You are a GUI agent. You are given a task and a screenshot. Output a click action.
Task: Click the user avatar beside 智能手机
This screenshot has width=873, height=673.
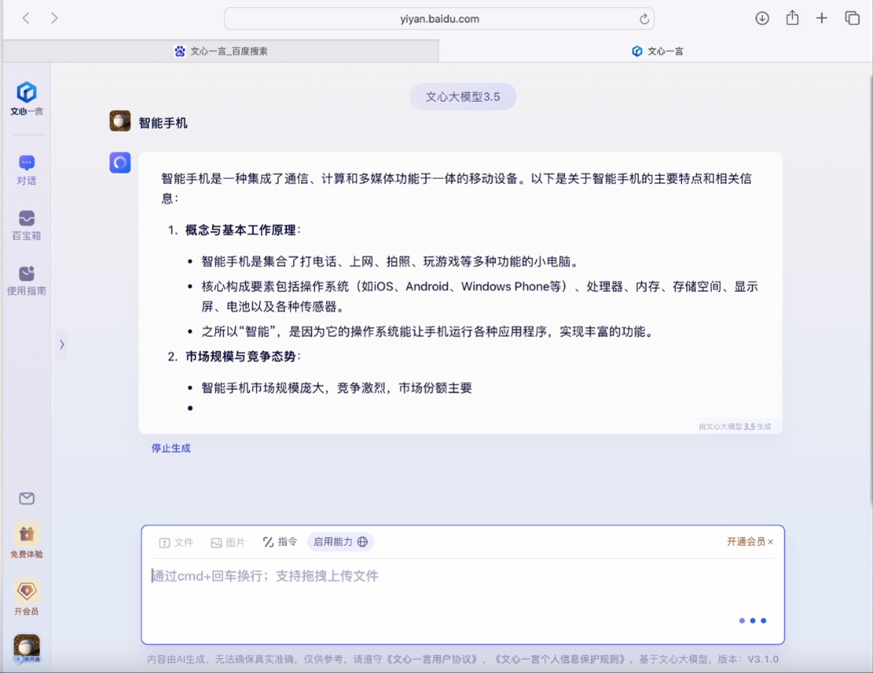pos(120,121)
